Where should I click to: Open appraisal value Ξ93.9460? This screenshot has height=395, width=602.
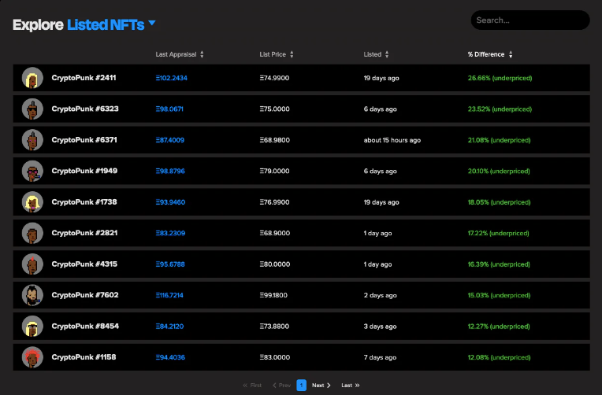pyautogui.click(x=170, y=202)
